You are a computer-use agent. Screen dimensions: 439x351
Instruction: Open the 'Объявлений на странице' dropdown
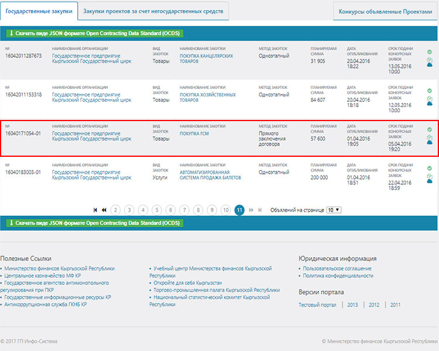pos(334,209)
